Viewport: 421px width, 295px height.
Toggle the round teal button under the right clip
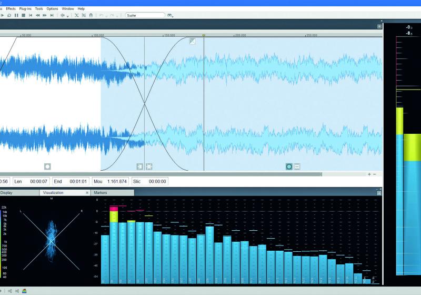click(289, 166)
